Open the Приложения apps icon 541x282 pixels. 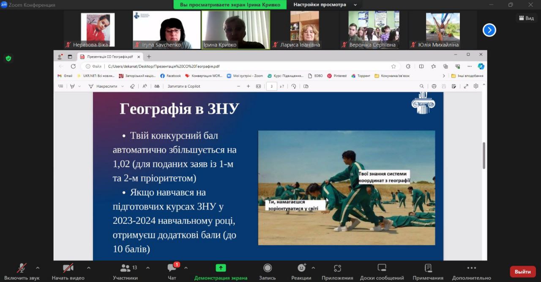point(337,268)
